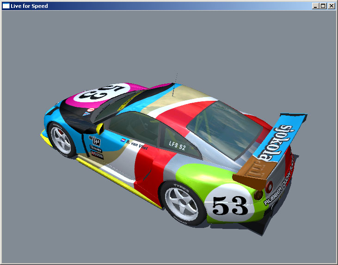Close the Live for Speed window
The width and height of the screenshot is (338, 265).
332,6
